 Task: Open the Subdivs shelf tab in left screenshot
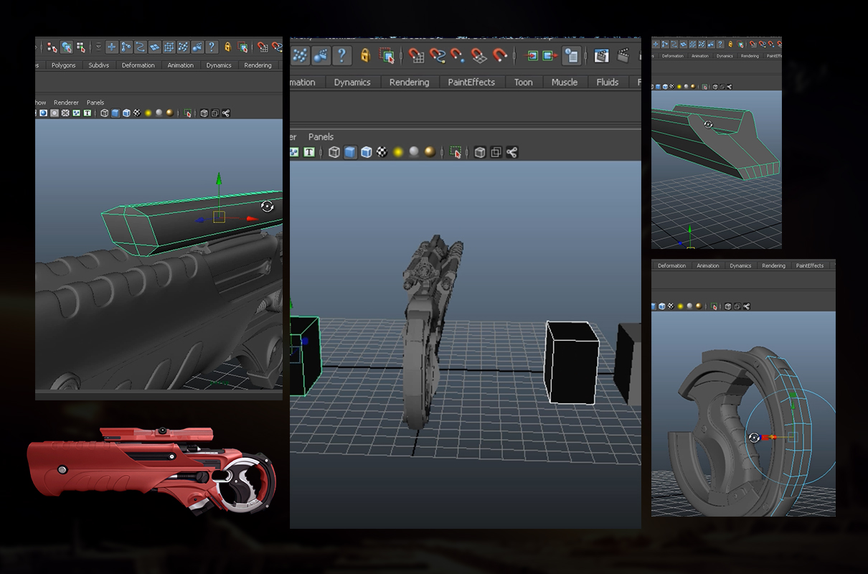tap(100, 65)
